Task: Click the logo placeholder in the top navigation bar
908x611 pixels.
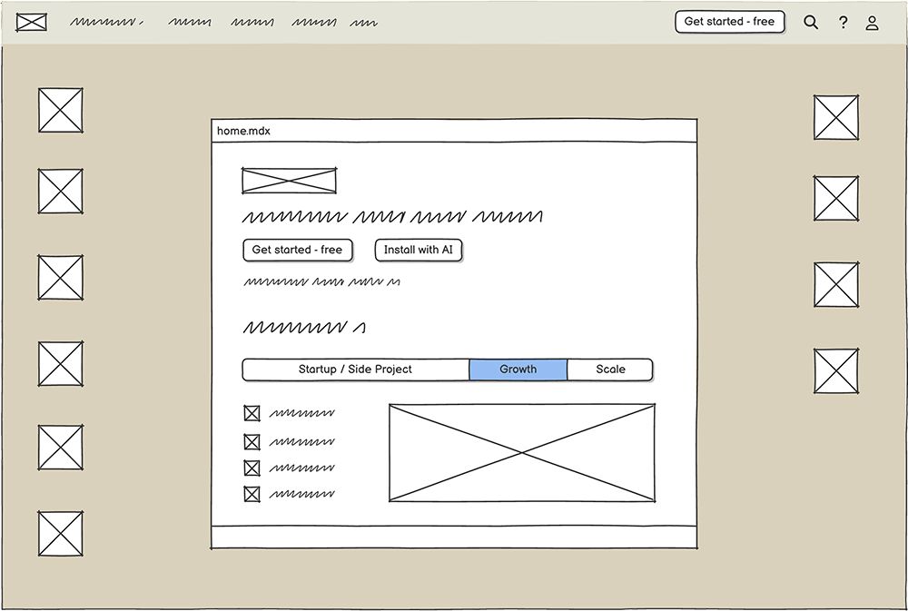Action: (32, 22)
